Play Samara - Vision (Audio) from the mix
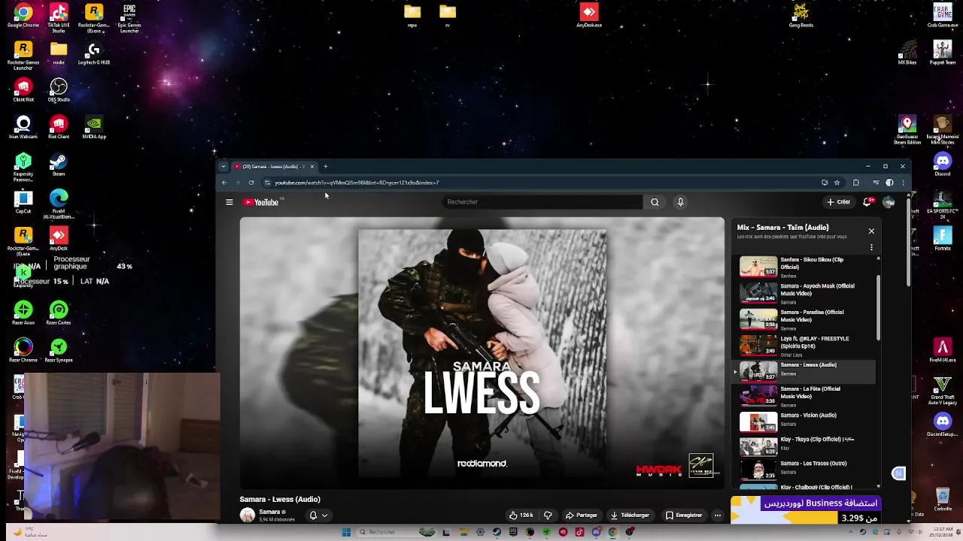This screenshot has height=541, width=963. tap(804, 422)
